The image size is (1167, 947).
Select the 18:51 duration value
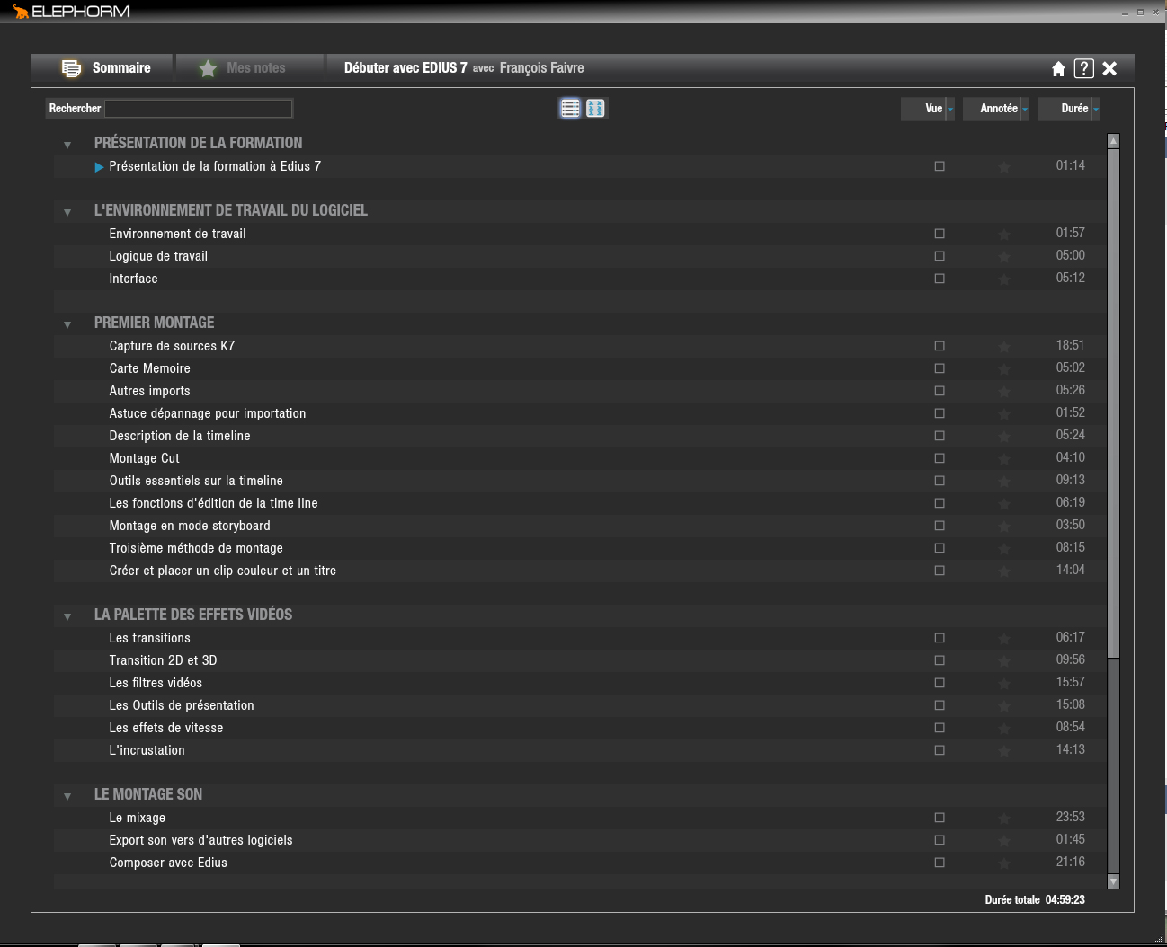(x=1070, y=345)
